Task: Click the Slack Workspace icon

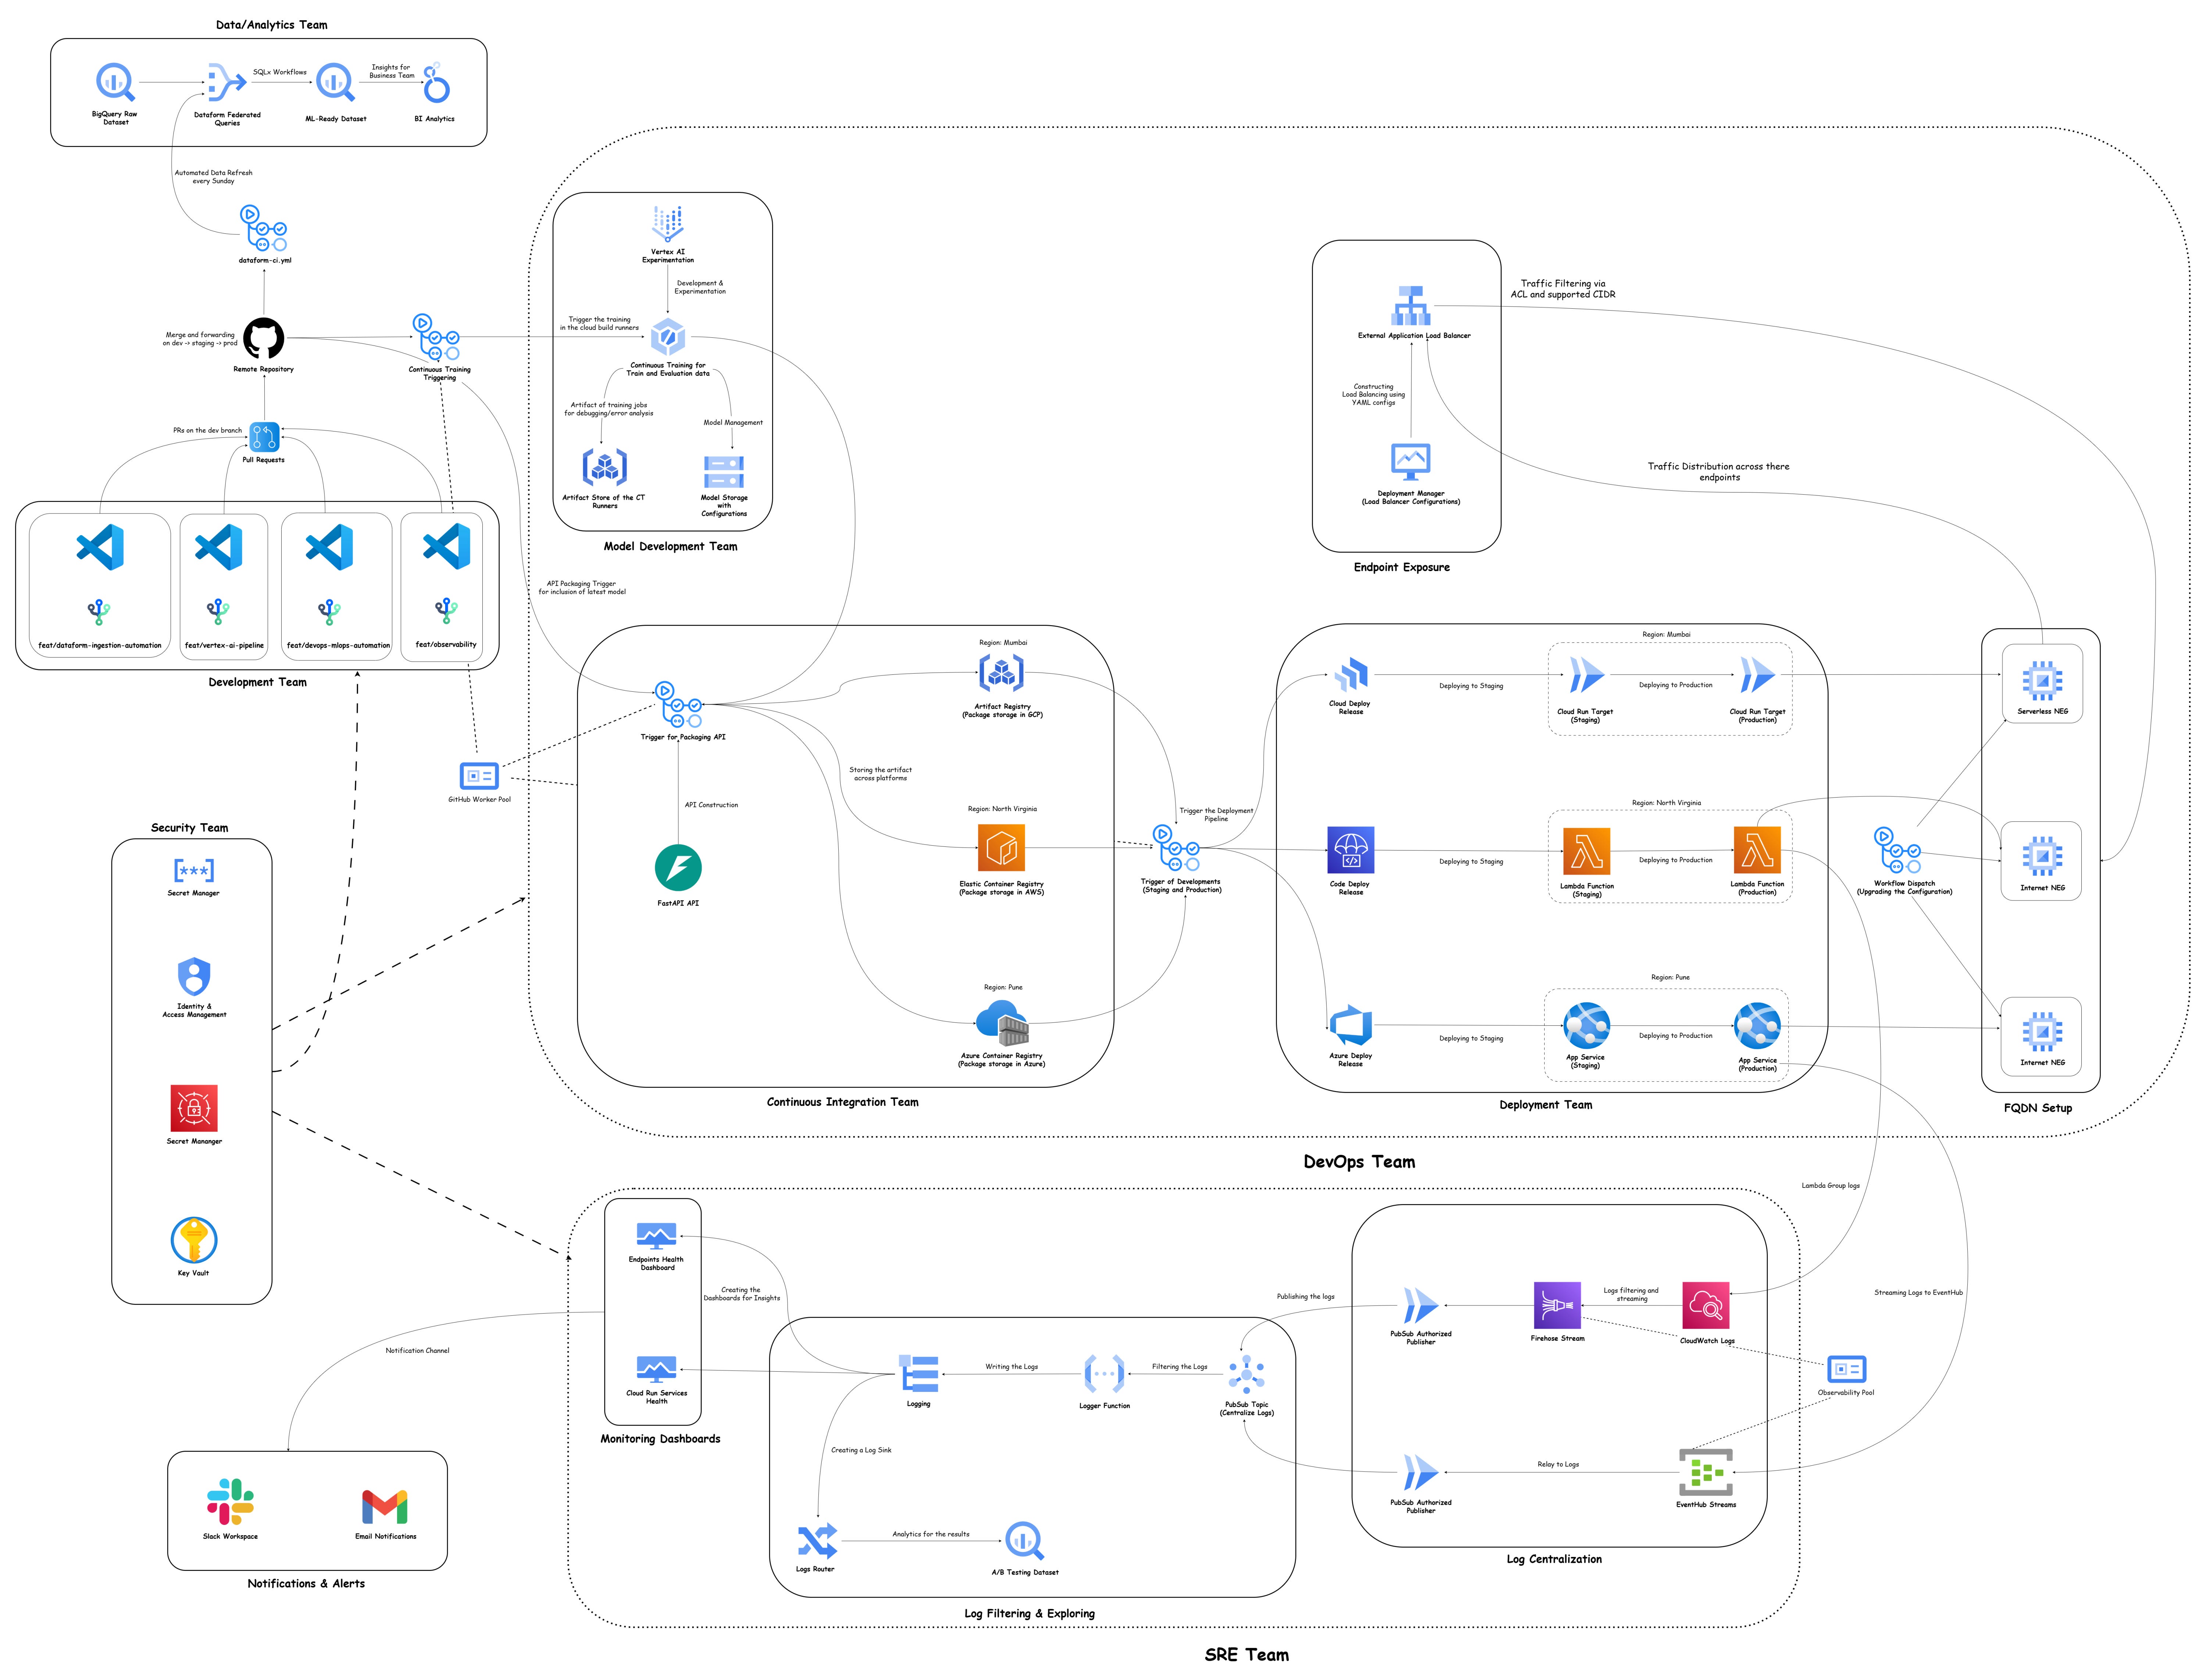Action: [x=230, y=1502]
